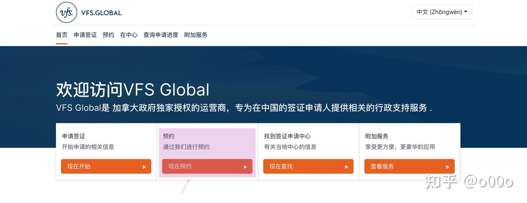Screen dimensions: 527x203
Task: Go to the 预约 navigation item
Action: point(108,35)
